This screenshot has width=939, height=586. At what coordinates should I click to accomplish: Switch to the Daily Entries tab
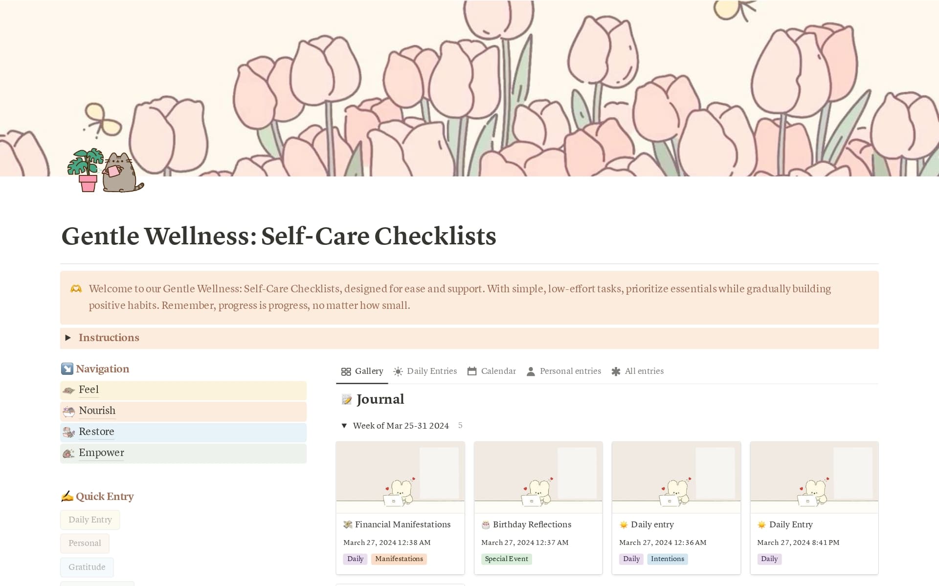coord(432,371)
